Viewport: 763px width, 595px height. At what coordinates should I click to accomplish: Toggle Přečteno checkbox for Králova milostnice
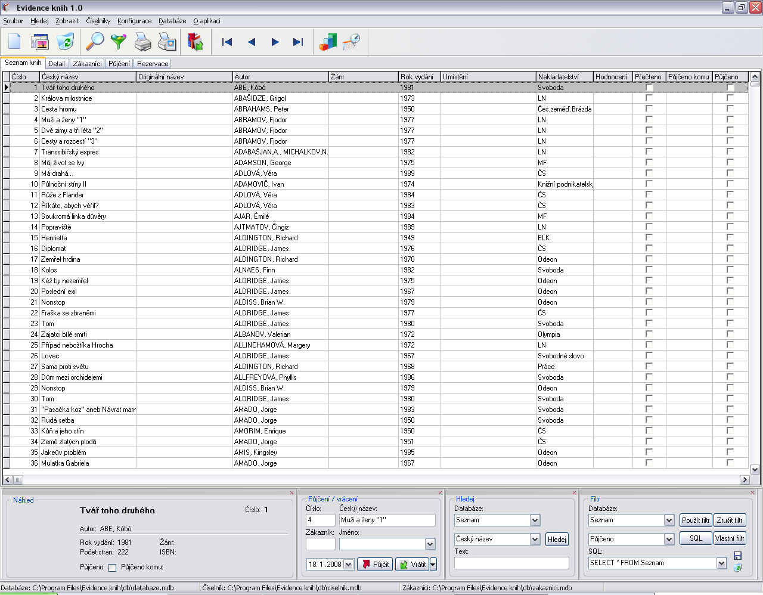(649, 98)
